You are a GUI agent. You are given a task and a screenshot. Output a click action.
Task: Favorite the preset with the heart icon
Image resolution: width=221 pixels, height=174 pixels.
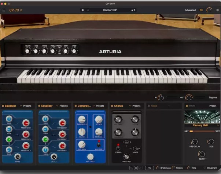(88, 10)
